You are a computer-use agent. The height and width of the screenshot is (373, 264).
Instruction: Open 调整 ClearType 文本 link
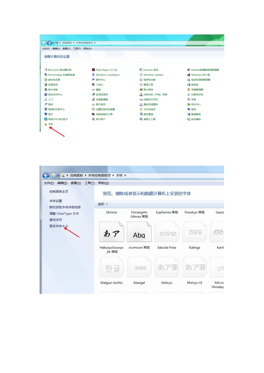(64, 214)
